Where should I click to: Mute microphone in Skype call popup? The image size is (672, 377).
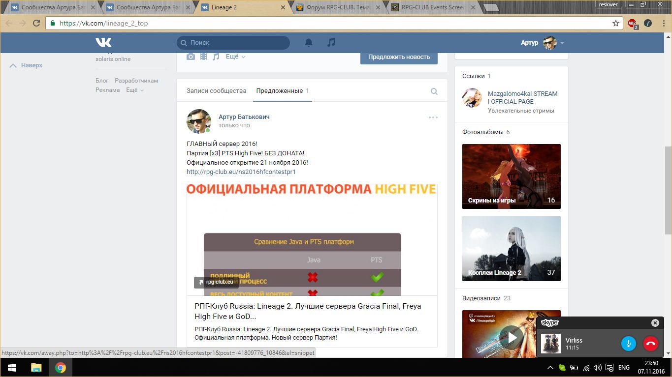pos(629,344)
